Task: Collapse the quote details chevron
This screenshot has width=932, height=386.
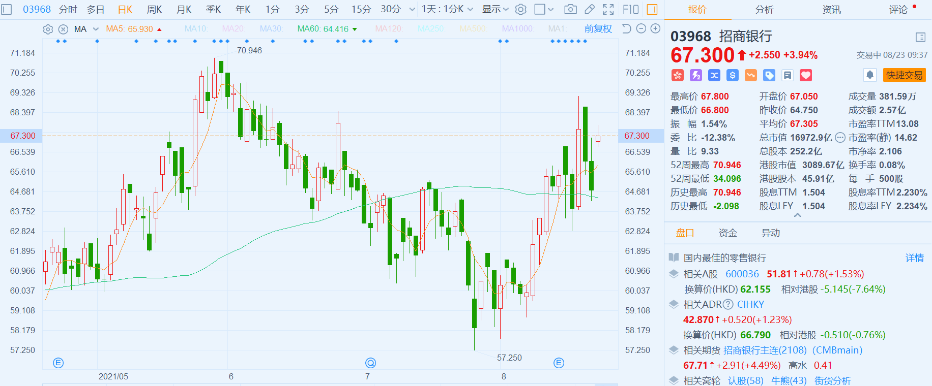Action: point(798,215)
